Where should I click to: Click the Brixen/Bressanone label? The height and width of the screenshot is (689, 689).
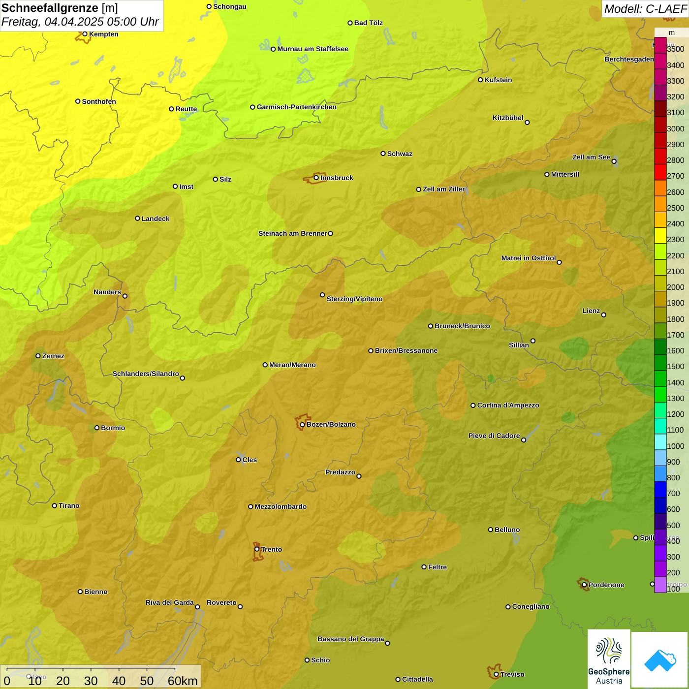tap(406, 351)
